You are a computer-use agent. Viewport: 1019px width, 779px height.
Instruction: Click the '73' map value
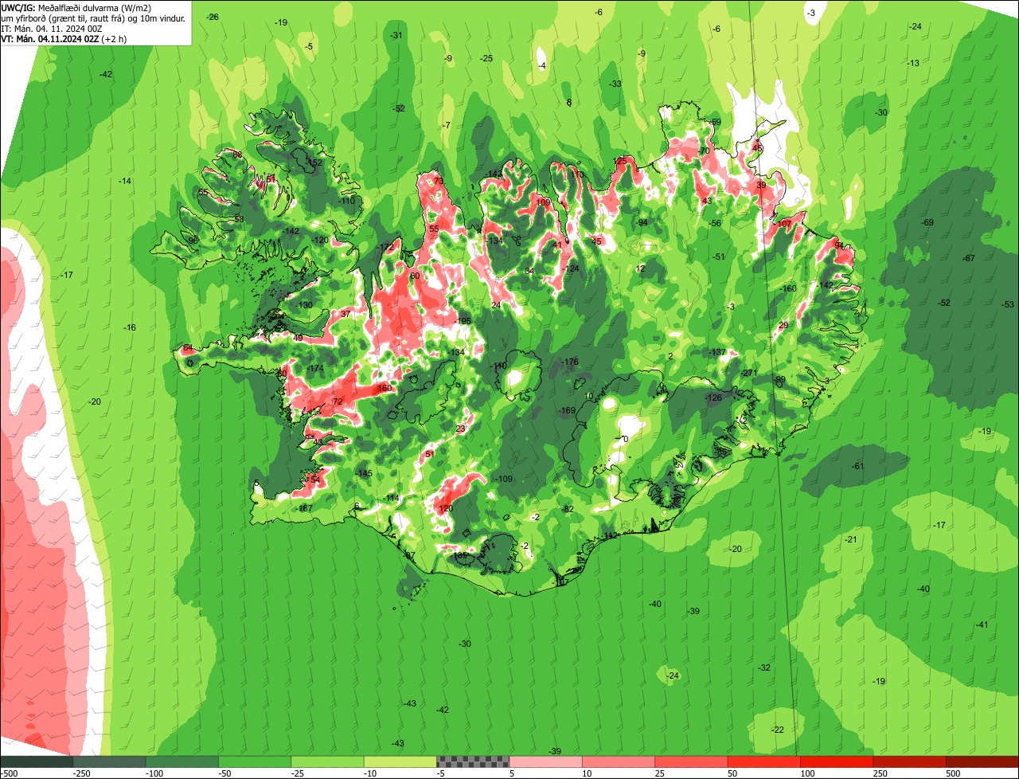point(439,181)
